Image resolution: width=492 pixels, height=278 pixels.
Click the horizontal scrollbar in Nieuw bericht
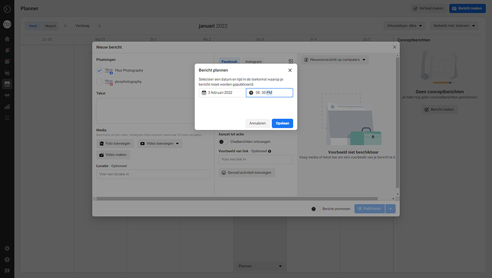point(237,199)
